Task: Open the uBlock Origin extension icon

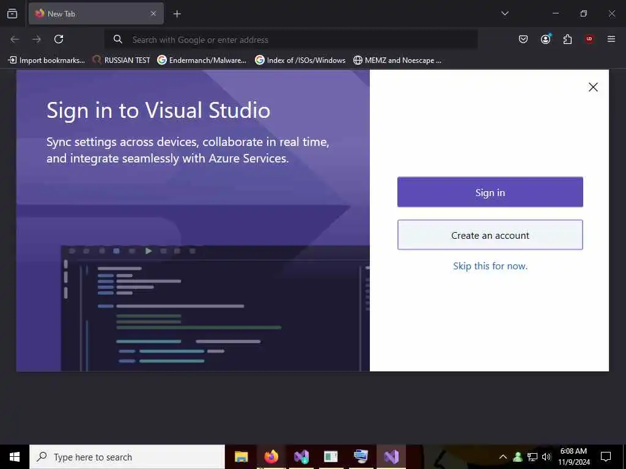Action: (x=589, y=39)
